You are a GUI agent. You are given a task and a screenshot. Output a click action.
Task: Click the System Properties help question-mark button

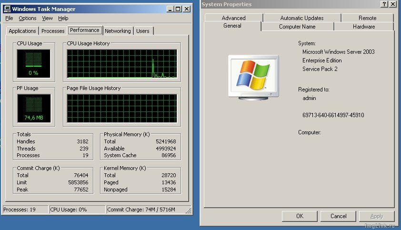click(x=384, y=4)
